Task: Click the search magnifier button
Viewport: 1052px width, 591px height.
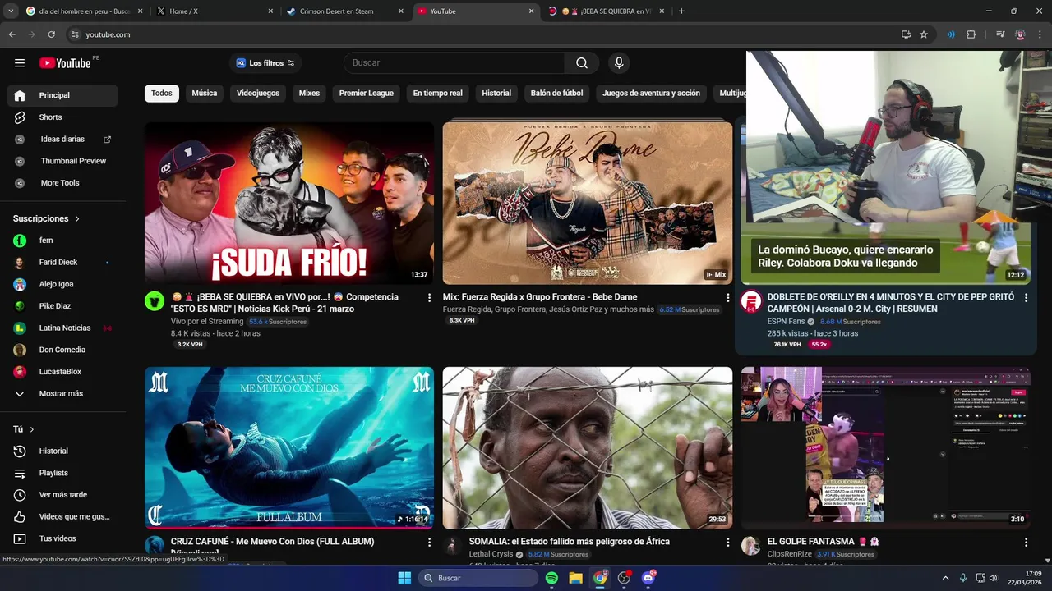Action: tap(582, 63)
